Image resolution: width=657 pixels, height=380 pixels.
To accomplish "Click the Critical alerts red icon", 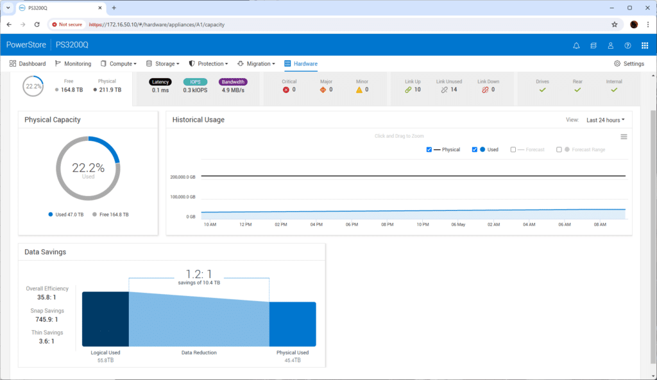I will [286, 90].
